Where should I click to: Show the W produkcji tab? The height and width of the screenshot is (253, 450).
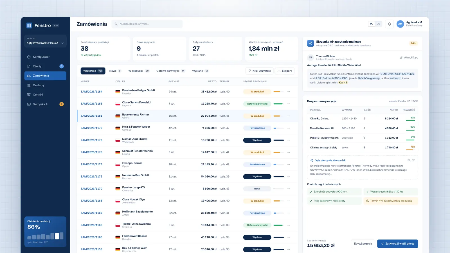point(139,71)
